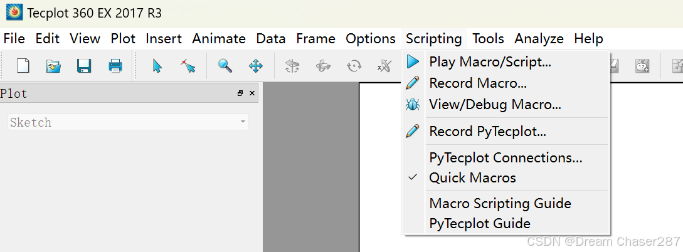Select the Adjustor tool with red point
Image resolution: width=683 pixels, height=252 pixels.
click(188, 66)
